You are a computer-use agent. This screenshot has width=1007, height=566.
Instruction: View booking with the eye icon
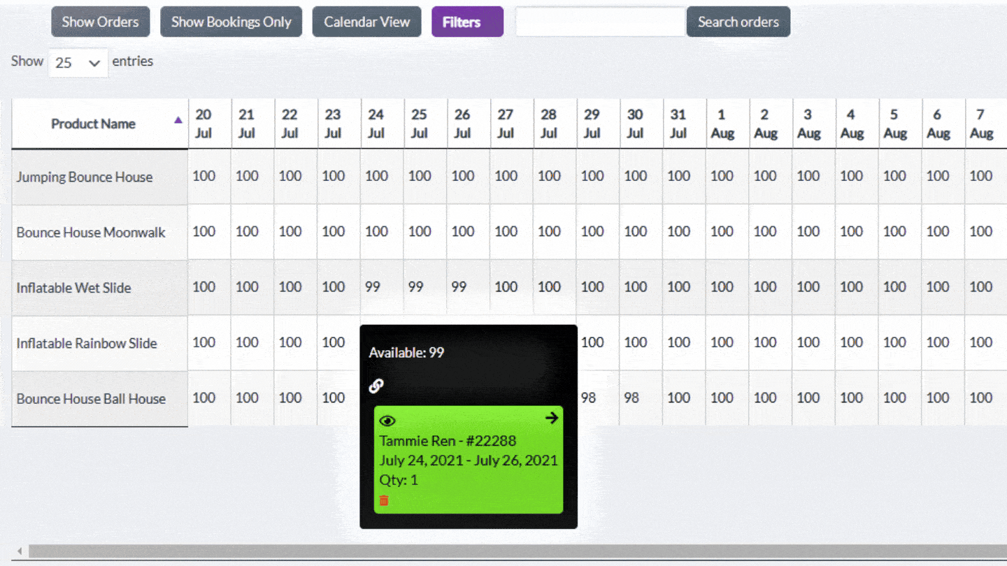[387, 421]
